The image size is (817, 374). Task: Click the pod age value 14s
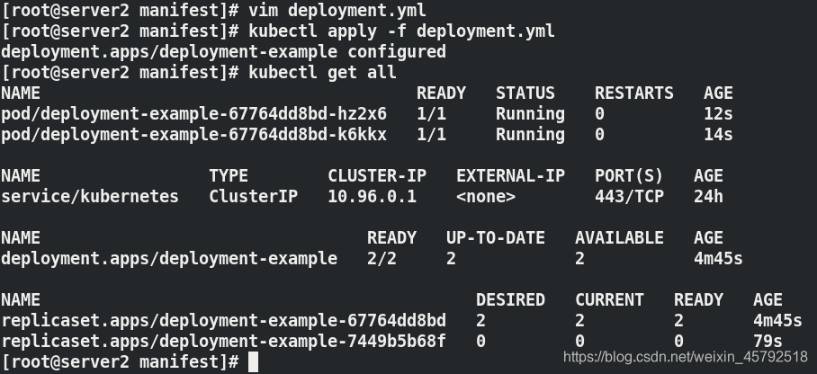tap(718, 135)
